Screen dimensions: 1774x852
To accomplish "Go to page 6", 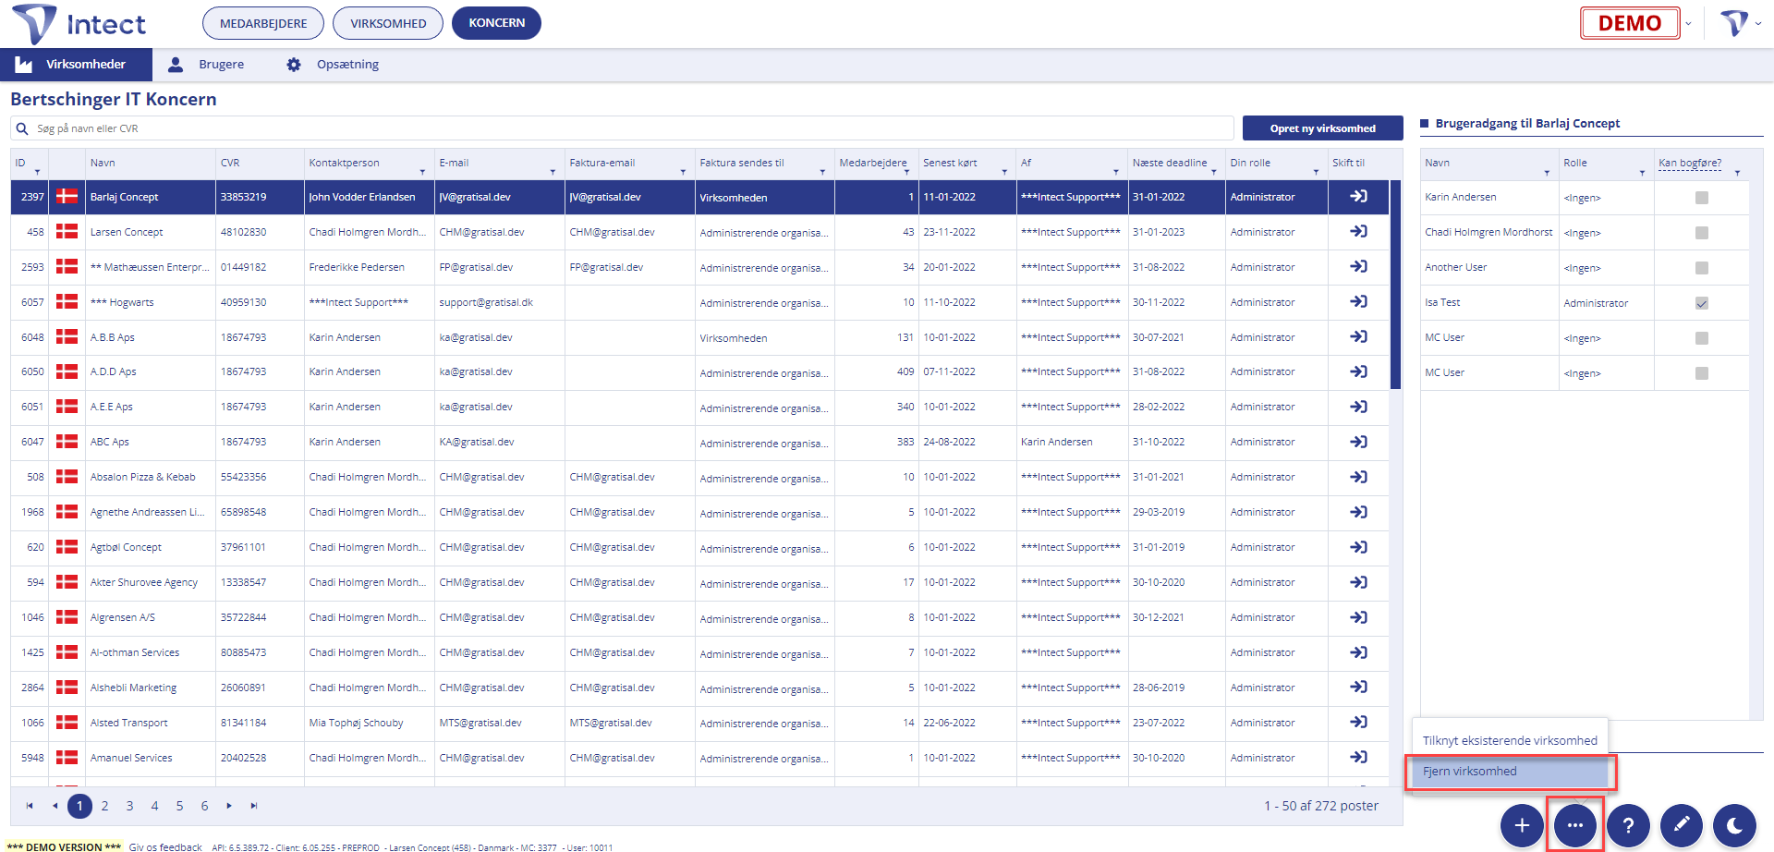I will pos(204,806).
